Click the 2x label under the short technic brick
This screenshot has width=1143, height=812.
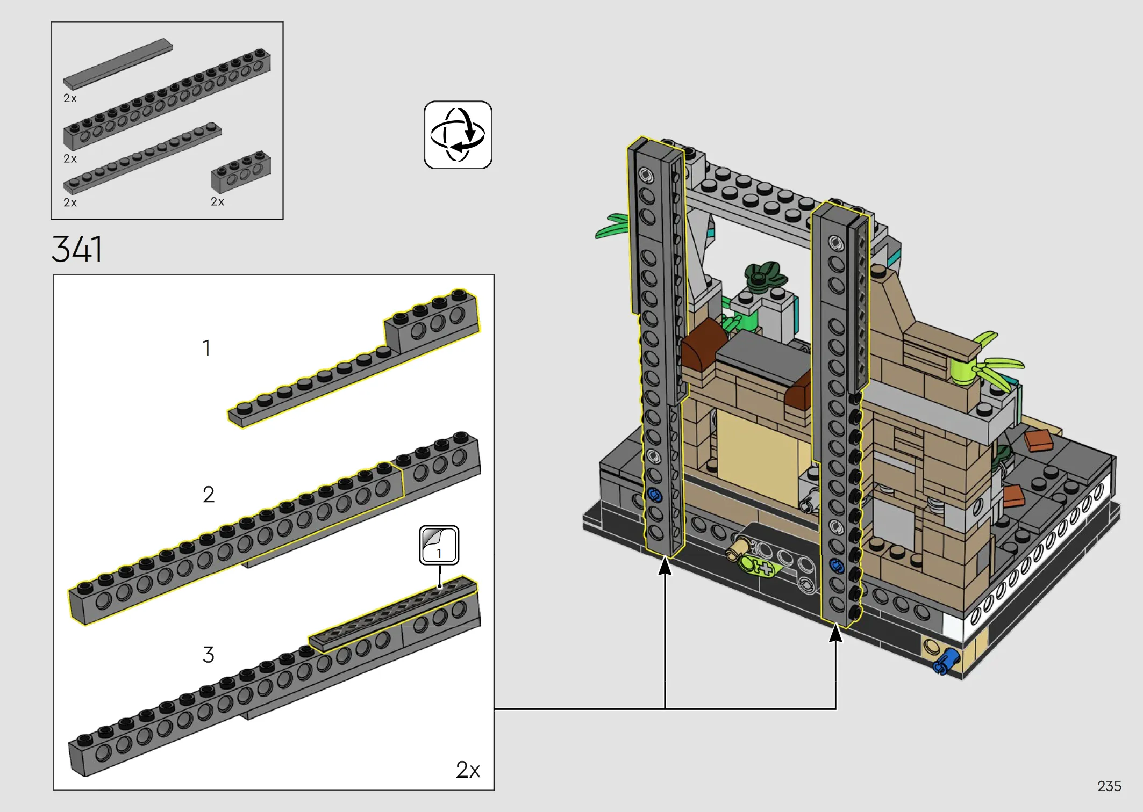217,201
